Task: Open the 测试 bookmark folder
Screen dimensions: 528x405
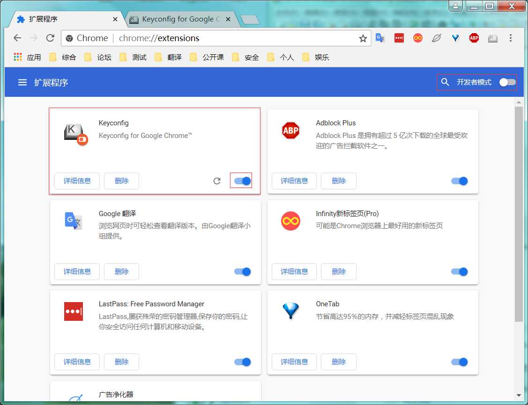Action: point(133,57)
